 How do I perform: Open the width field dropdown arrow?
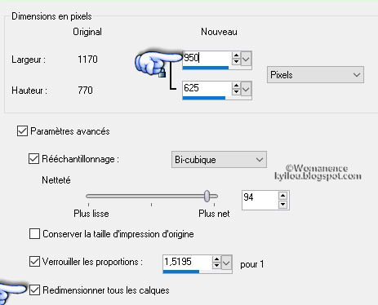(246, 59)
